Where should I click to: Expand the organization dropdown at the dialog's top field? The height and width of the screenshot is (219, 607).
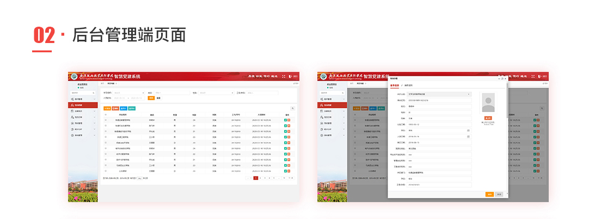(468, 94)
